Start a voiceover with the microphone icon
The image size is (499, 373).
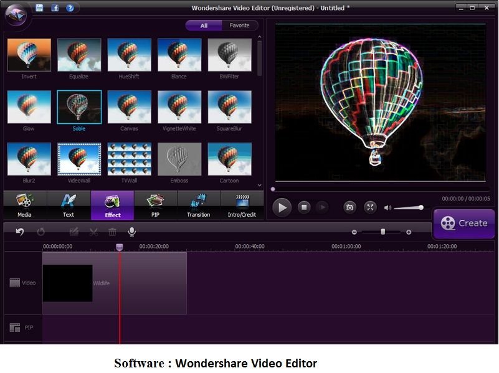click(x=131, y=232)
